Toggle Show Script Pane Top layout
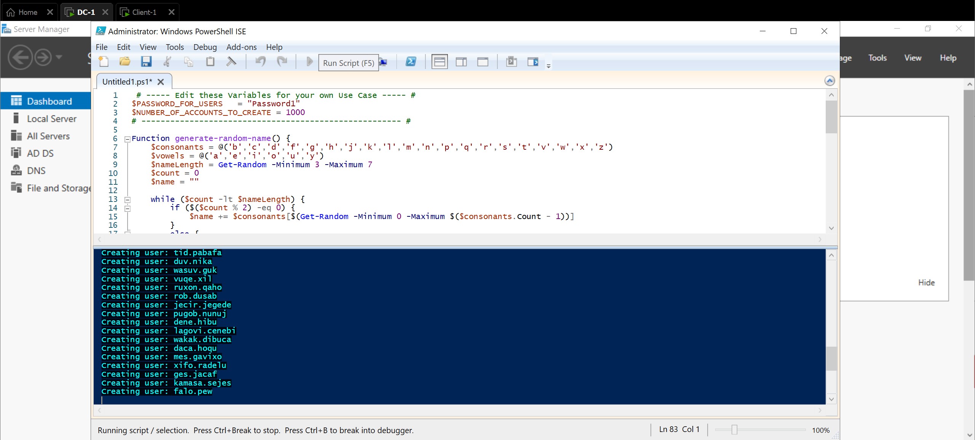The height and width of the screenshot is (440, 975). [440, 62]
